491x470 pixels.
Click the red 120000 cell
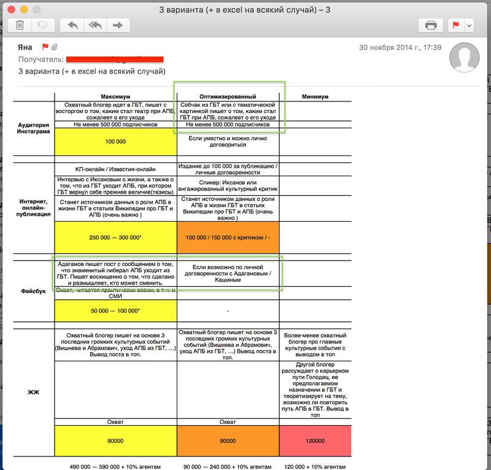315,441
